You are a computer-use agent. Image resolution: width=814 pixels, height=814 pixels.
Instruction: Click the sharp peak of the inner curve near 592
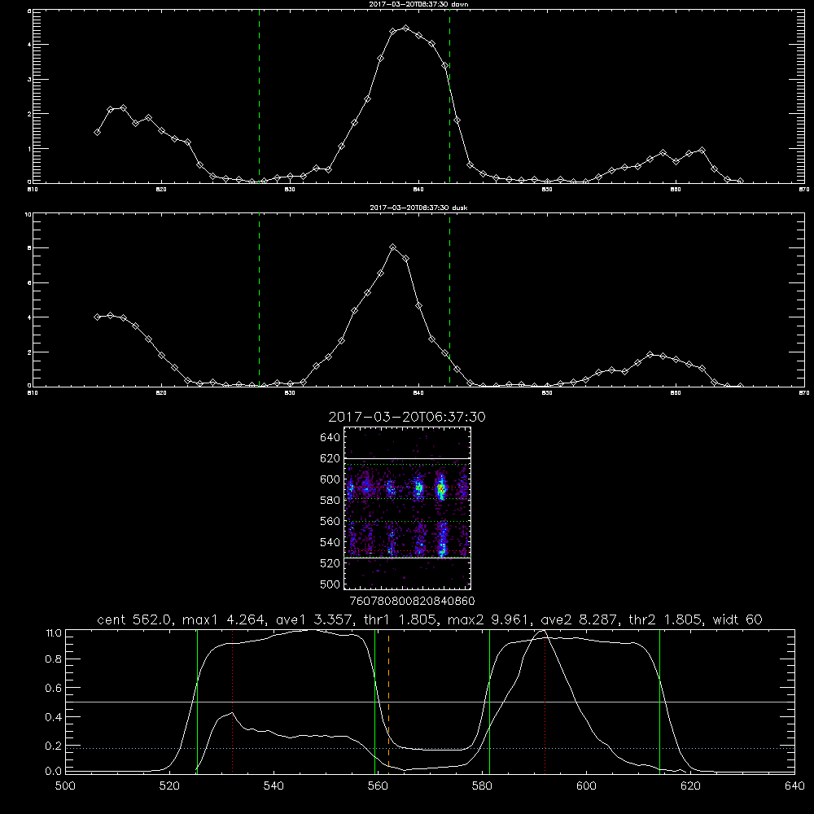(543, 632)
